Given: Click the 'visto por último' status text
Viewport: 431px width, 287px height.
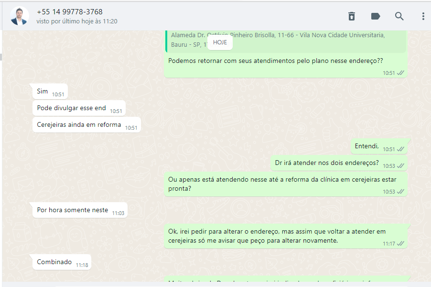Looking at the screenshot, I should pyautogui.click(x=77, y=21).
